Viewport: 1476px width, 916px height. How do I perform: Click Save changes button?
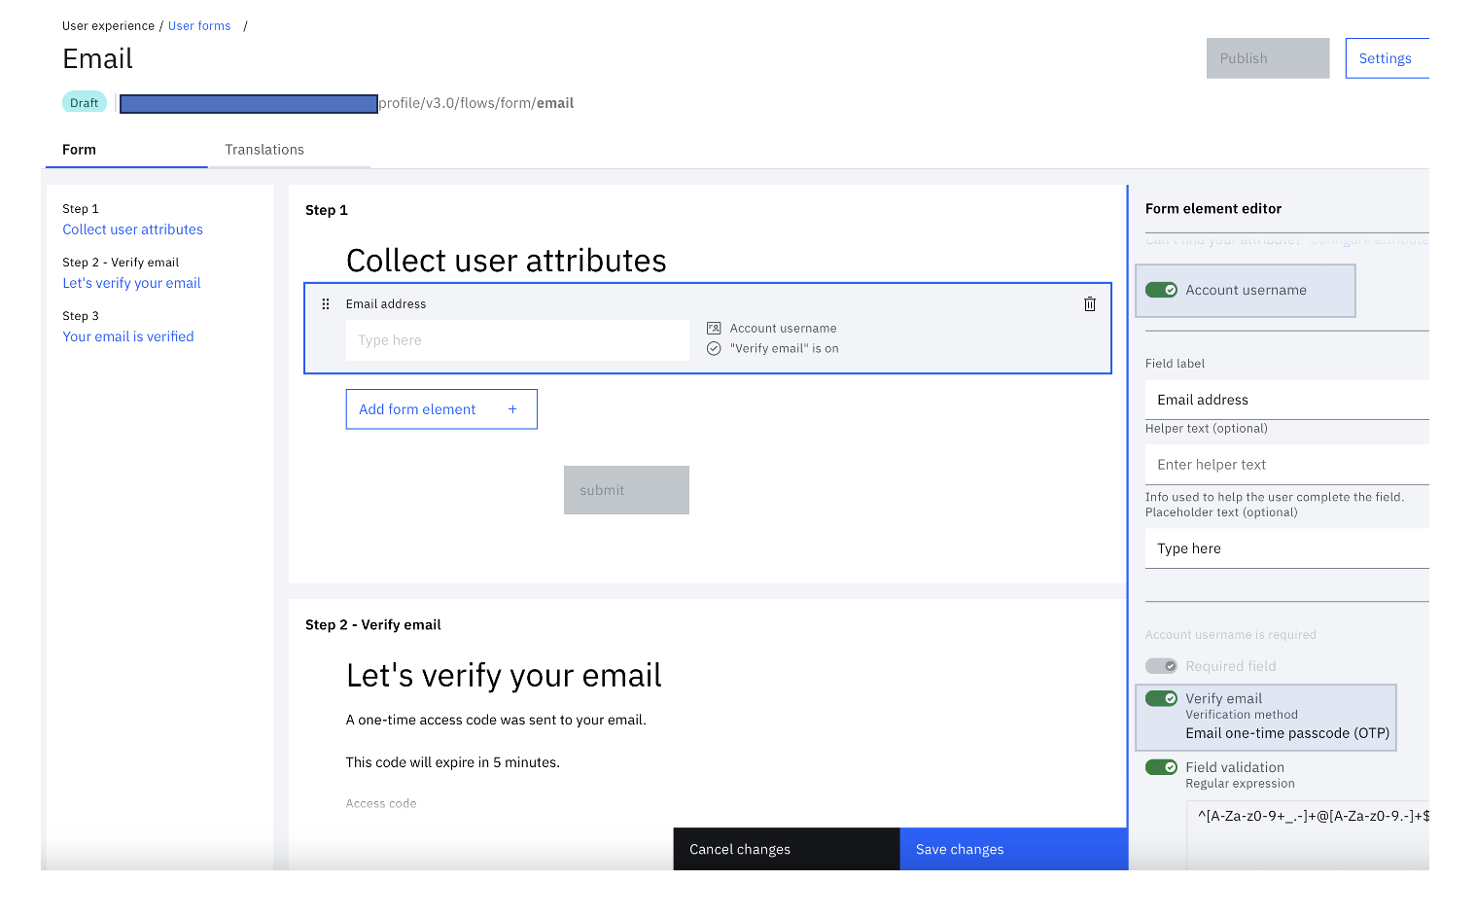1014,849
